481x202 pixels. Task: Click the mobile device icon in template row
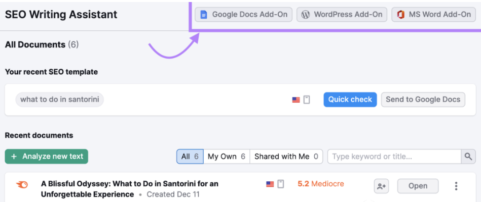pos(307,99)
